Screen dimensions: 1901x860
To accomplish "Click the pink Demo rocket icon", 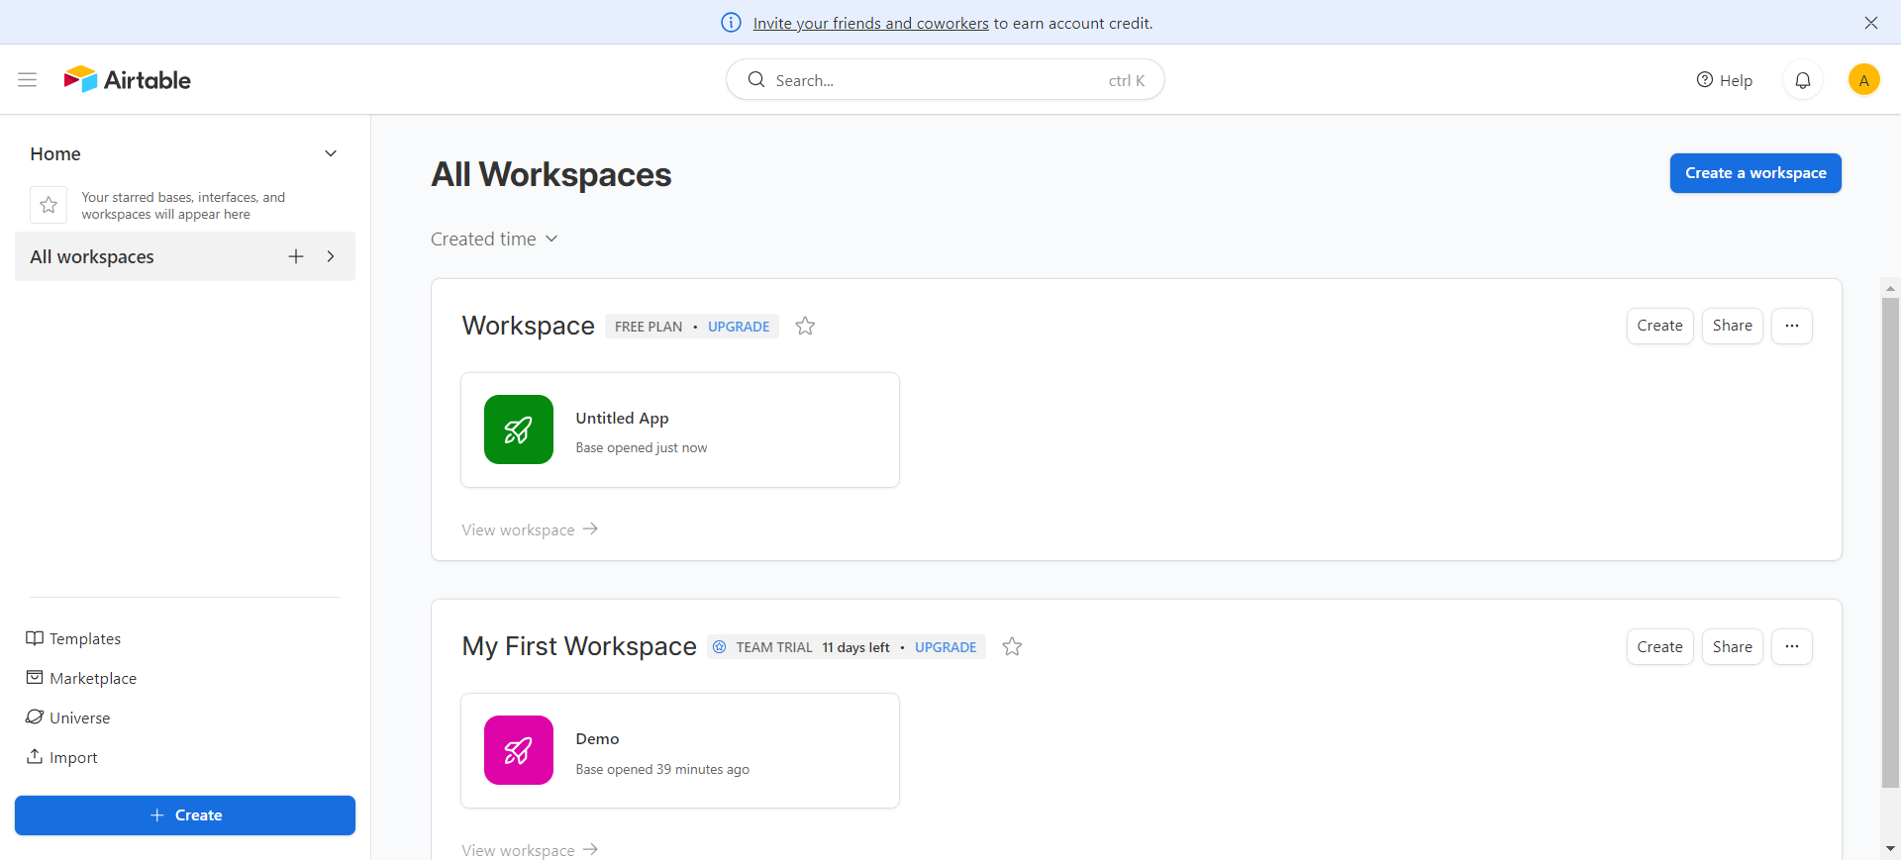I will pyautogui.click(x=519, y=750).
